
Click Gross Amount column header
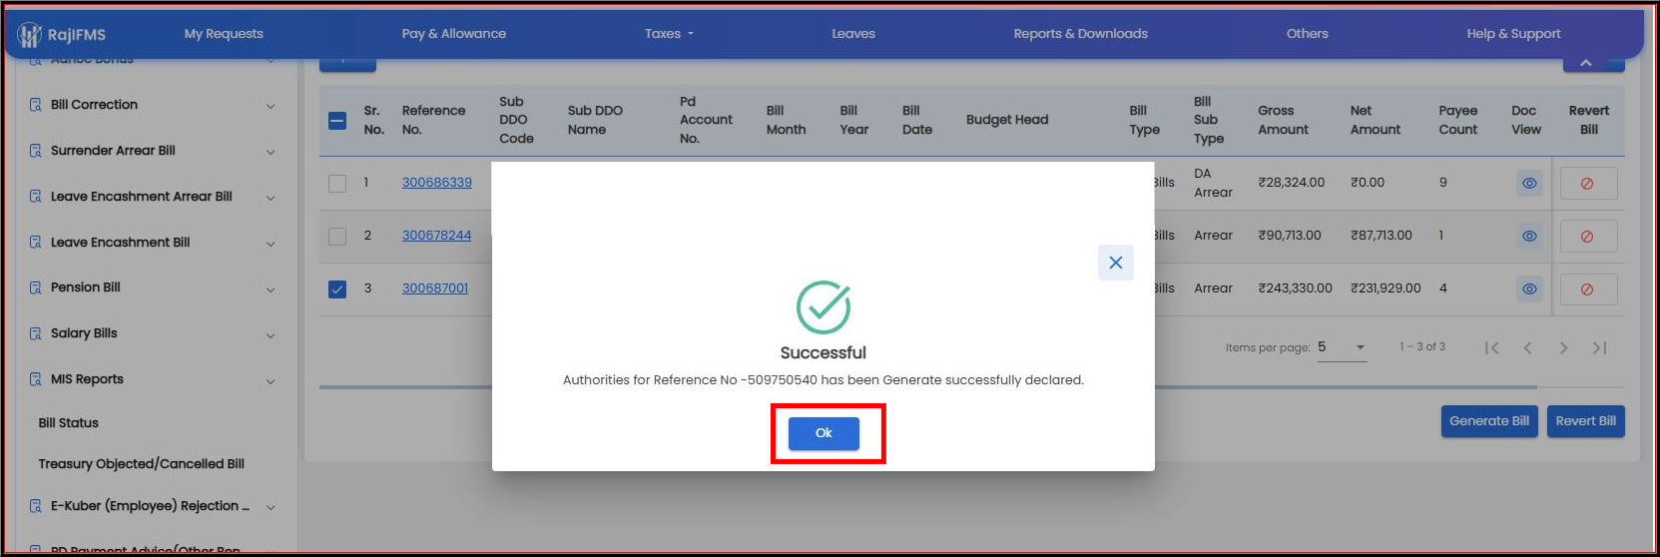click(x=1283, y=121)
